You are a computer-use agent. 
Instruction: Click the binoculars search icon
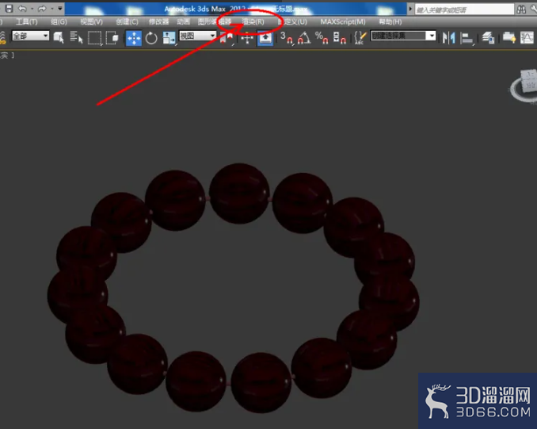[522, 10]
